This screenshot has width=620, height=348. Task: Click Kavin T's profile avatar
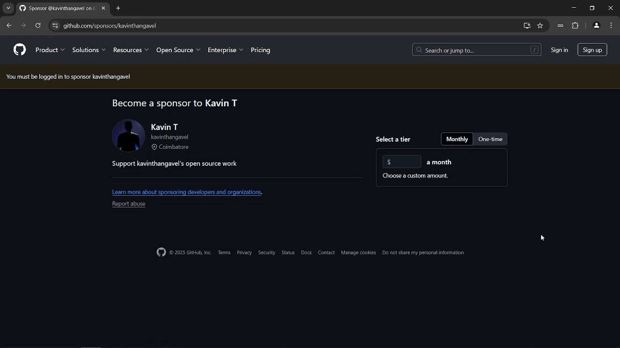(x=128, y=136)
